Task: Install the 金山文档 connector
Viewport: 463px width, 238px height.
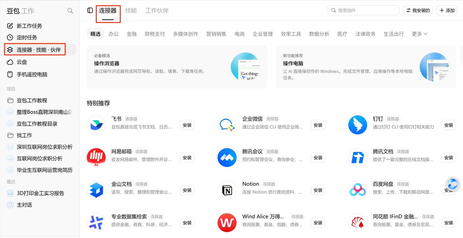Action: coord(187,190)
